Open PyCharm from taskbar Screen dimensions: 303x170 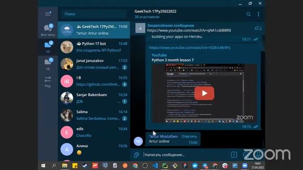pos(165,166)
